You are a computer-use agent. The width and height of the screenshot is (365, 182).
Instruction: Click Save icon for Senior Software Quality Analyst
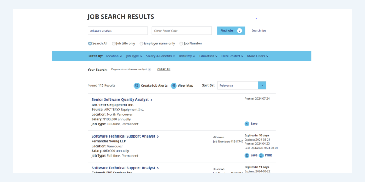coord(247,124)
